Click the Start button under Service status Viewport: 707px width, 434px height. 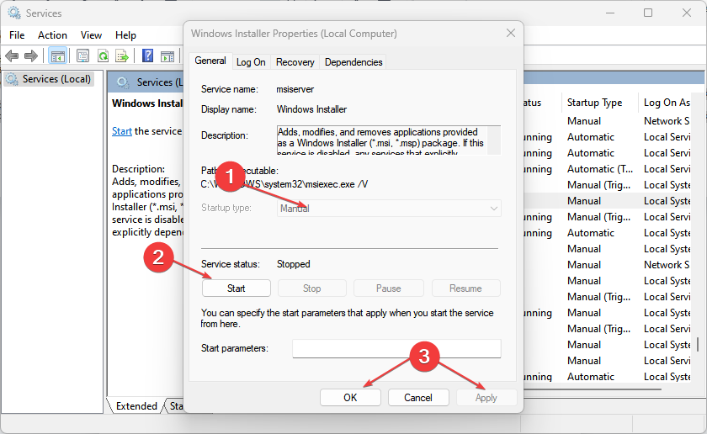click(237, 288)
